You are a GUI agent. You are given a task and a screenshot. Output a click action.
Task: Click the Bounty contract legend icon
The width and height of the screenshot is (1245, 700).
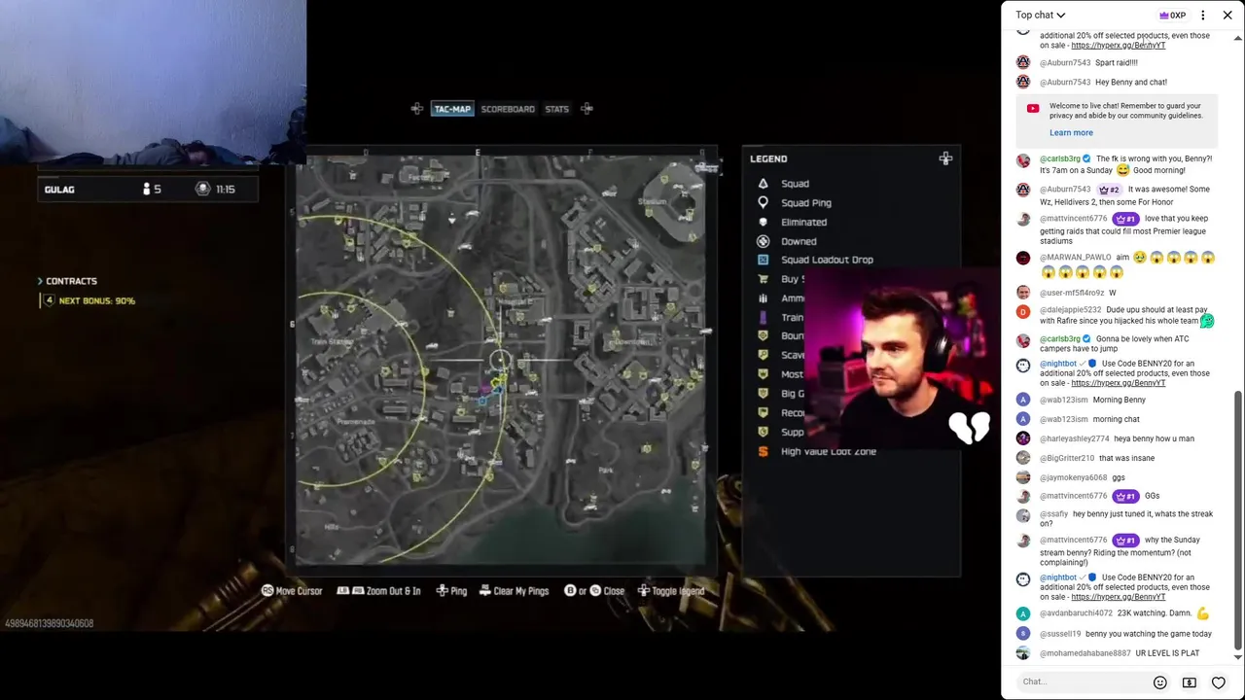[x=763, y=336]
